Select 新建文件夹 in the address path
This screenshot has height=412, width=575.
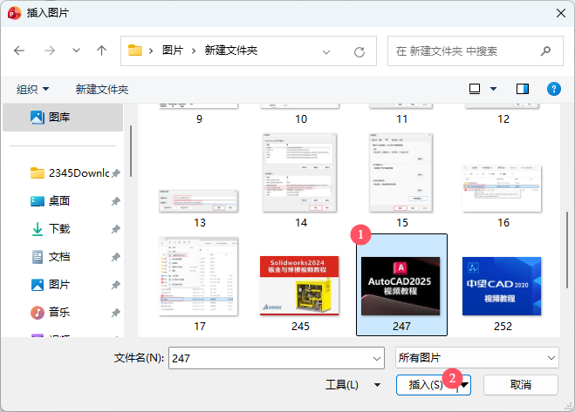click(231, 51)
